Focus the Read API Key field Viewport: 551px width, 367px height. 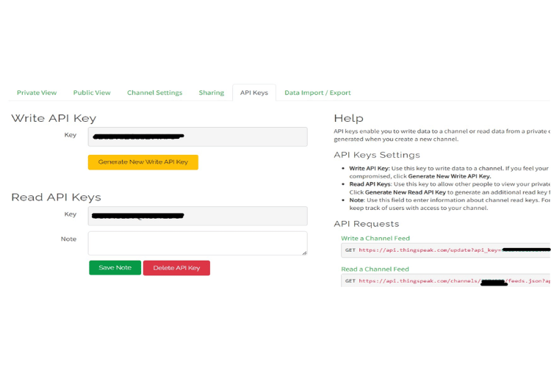click(198, 216)
